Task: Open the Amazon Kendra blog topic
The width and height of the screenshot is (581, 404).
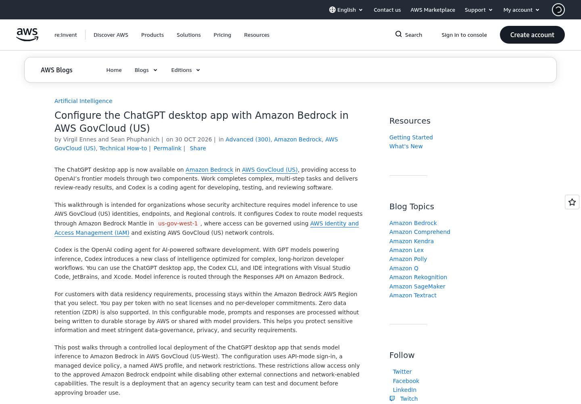Action: coord(412,241)
